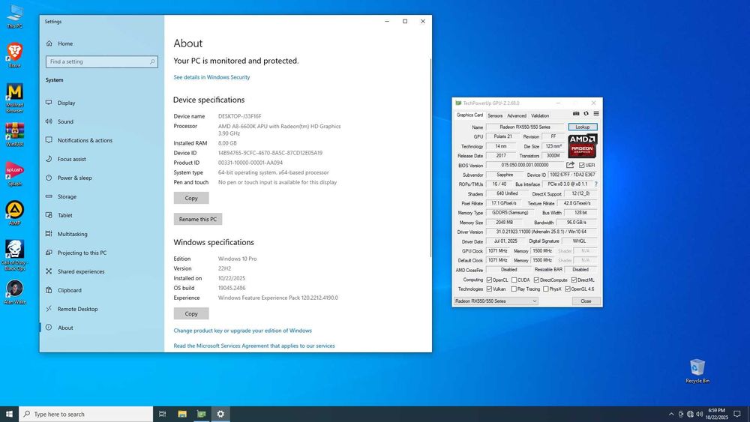Image resolution: width=750 pixels, height=422 pixels.
Task: Open Tablet settings
Action: [x=64, y=215]
